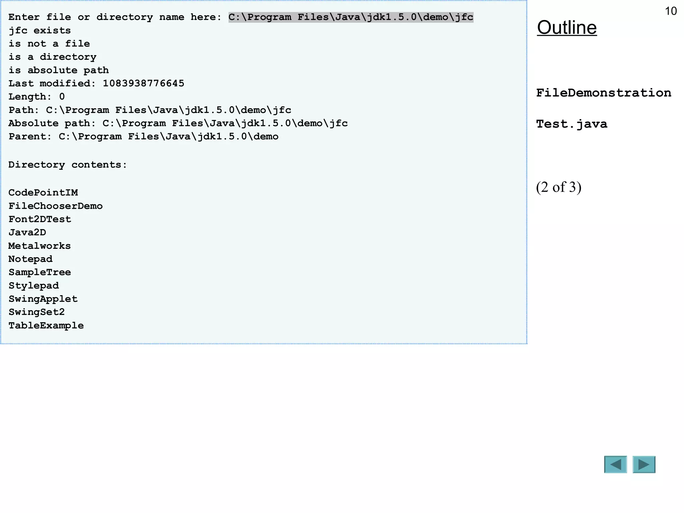684x513 pixels.
Task: Select the TableExample directory entry
Action: [x=46, y=326]
